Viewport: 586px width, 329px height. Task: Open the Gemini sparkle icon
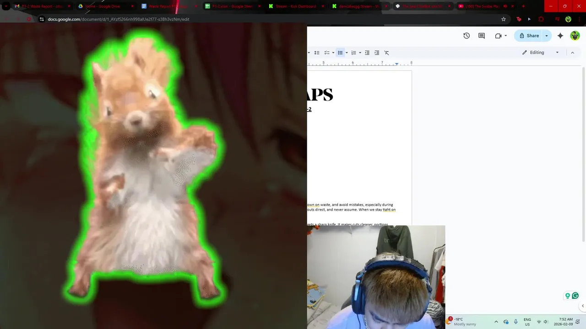pos(560,36)
